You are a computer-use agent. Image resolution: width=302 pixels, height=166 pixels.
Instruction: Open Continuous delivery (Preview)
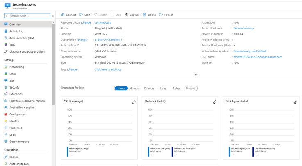(x=26, y=101)
